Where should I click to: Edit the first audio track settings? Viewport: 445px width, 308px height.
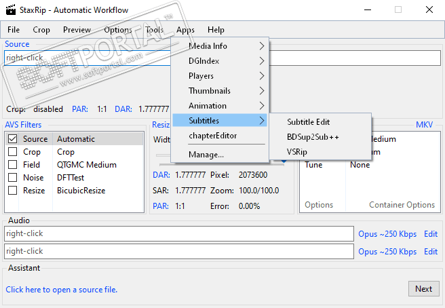point(431,234)
